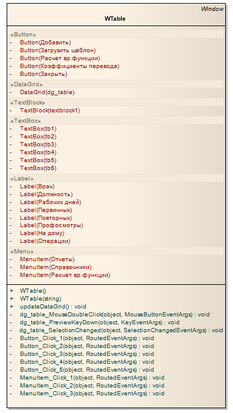Select operation Button_Click_2
Screen dimensions: 233x413
(x=87, y=346)
